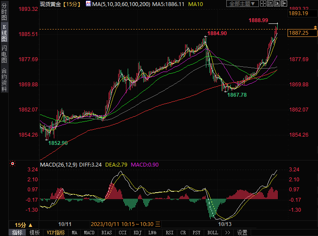Open the 全部主题 dropdown
Viewport: 318px width, 236px height.
pos(242,4)
